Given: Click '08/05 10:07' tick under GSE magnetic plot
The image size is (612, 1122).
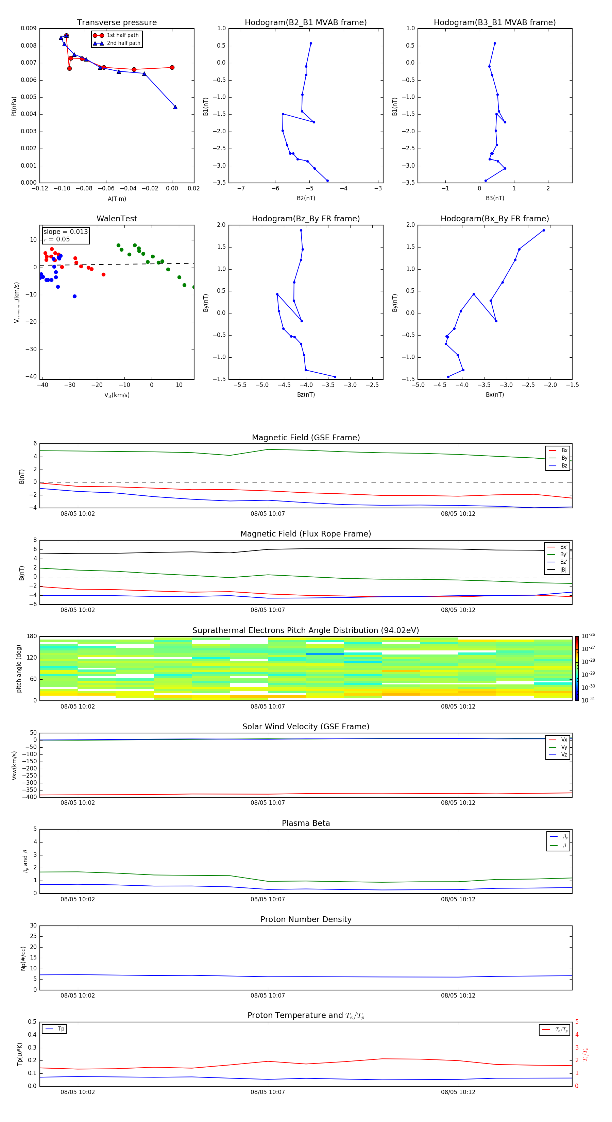Looking at the screenshot, I should (268, 514).
